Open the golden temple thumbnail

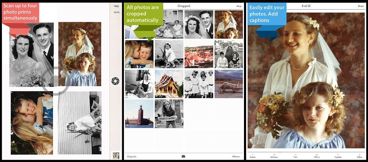(169, 84)
